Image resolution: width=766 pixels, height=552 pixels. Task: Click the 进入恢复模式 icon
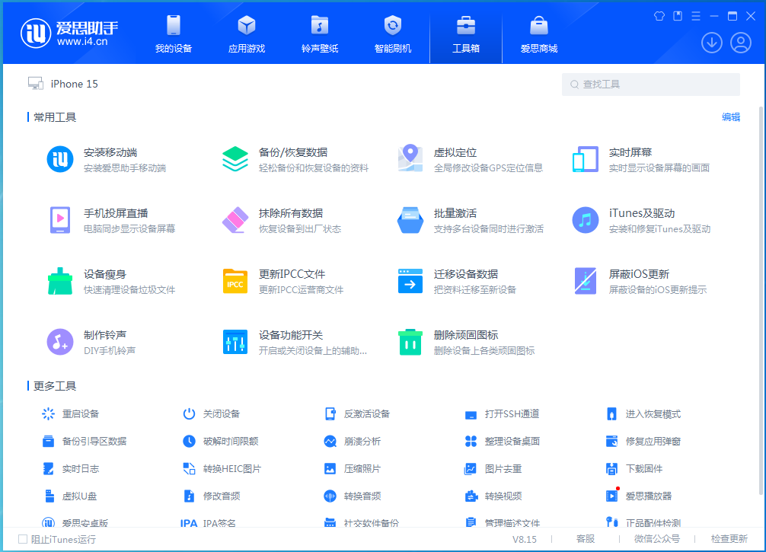pos(611,414)
